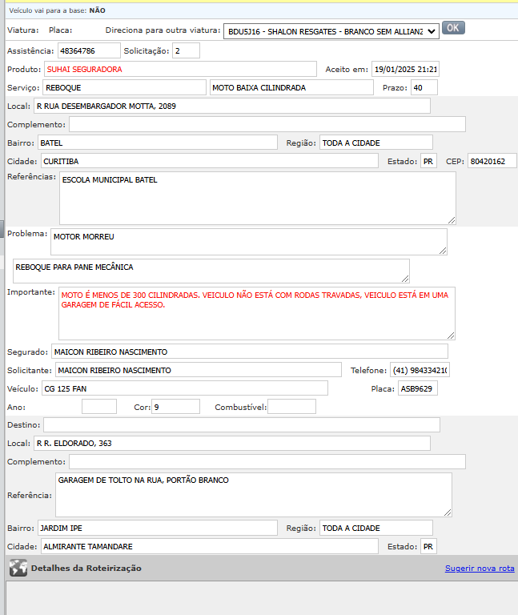Screen dimensions: 518x615
Task: Click the Problema textarea MOTOR MORREU
Action: (249, 242)
